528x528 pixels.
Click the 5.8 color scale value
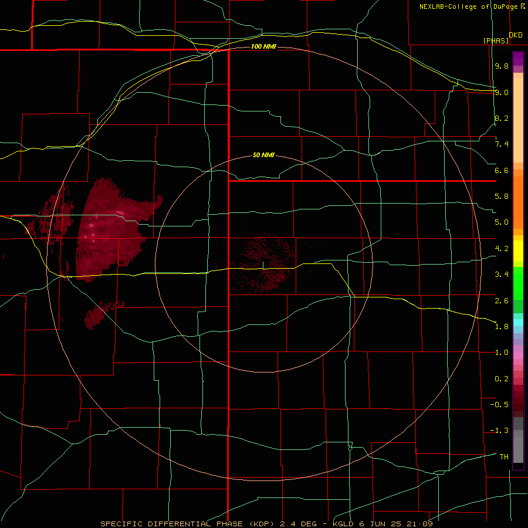click(x=502, y=197)
